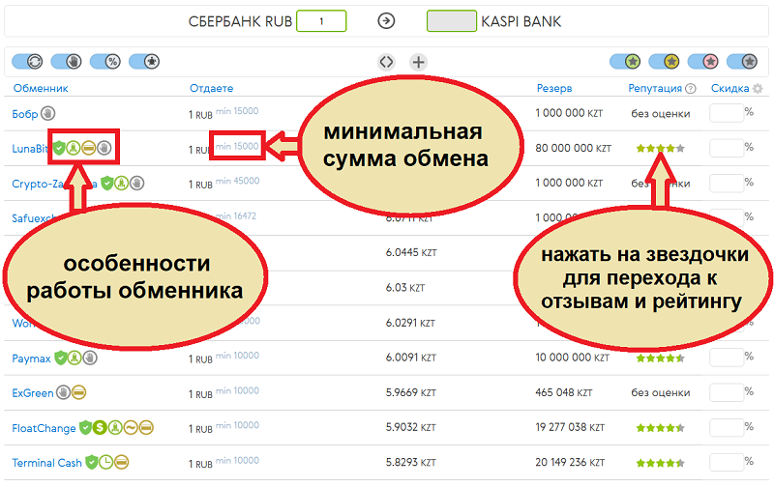Viewport: 774px width, 487px height.
Task: Open the Бобр exchanger link
Action: click(x=25, y=114)
